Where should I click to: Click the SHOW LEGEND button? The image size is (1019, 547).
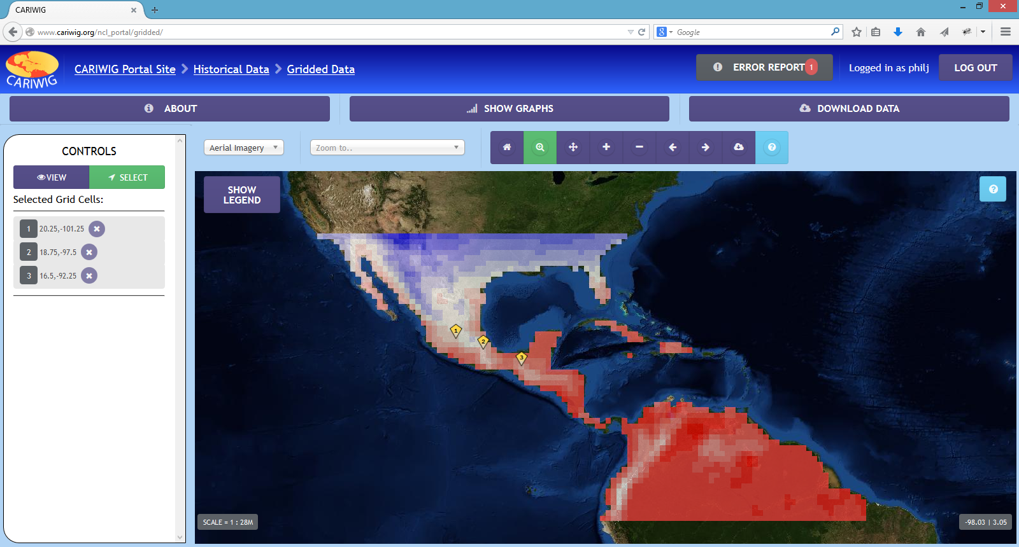(242, 195)
